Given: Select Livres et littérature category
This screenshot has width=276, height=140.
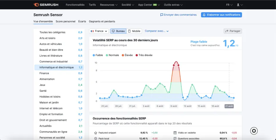Looking at the screenshot, I should (59, 56).
